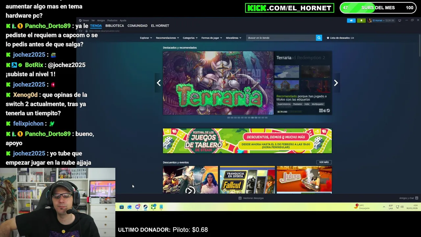Switch to the TIENDA tab

click(x=96, y=26)
